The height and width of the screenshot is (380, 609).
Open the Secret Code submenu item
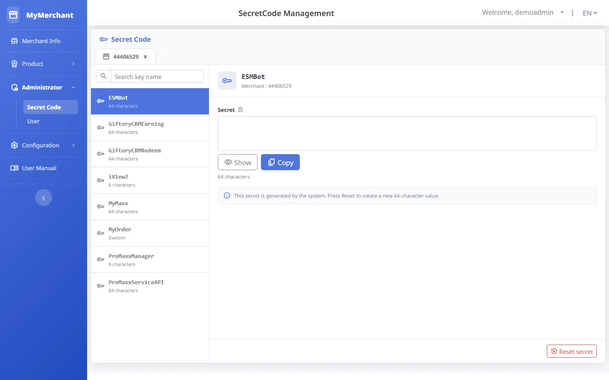[50, 107]
